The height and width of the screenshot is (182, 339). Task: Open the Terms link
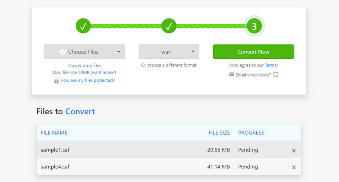(x=270, y=65)
